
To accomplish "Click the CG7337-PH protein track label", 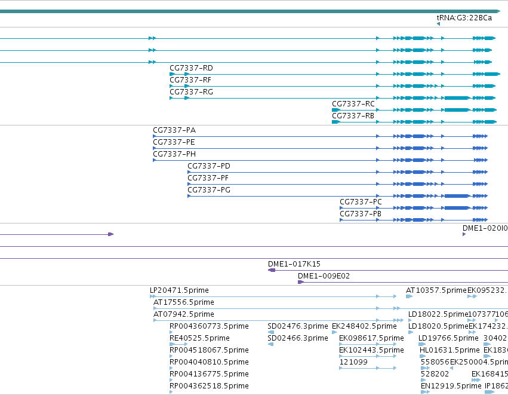I will click(x=174, y=154).
